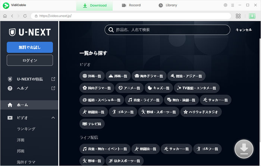Viewport: 261px width, 166px height.
Task: Open the 野球・スポーツ一覧 chip
Action: point(158,112)
